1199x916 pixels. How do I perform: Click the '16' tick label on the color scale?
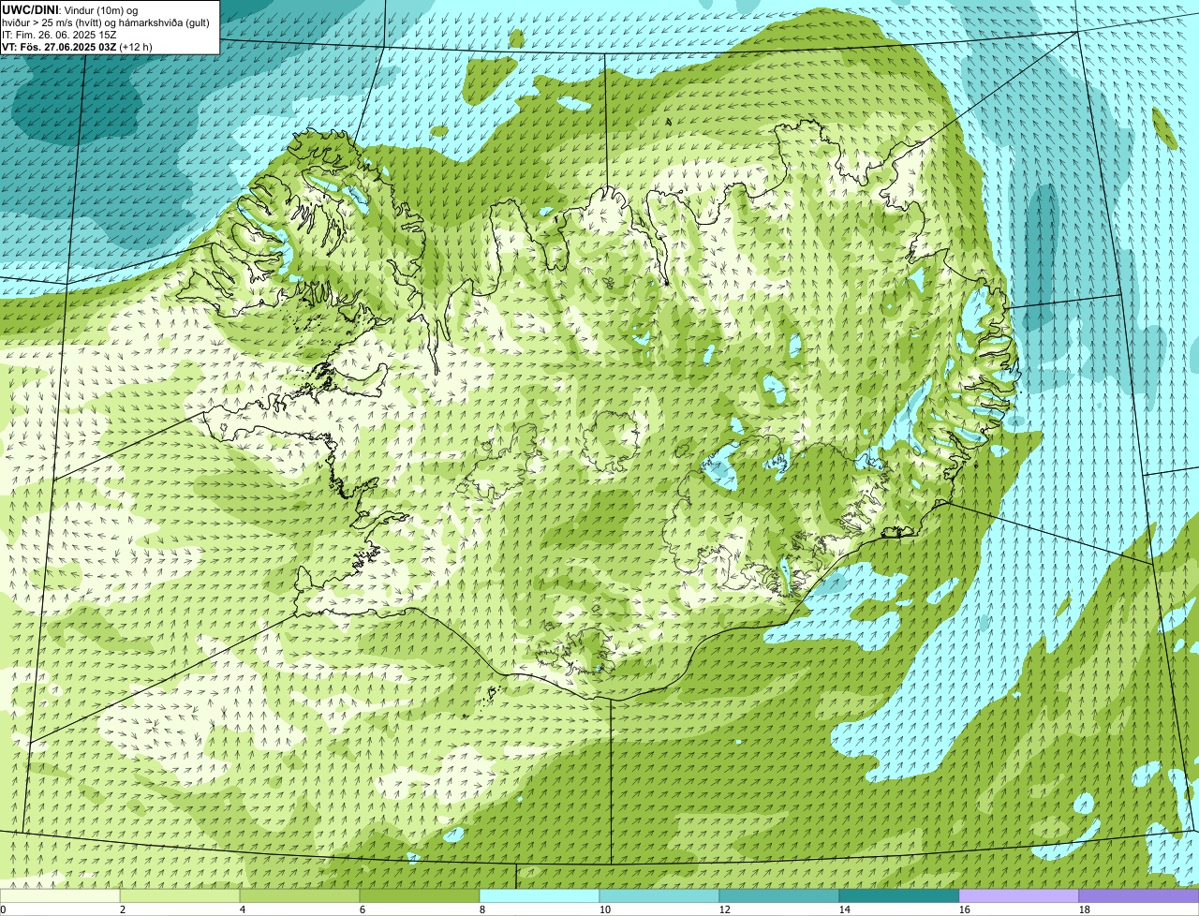[965, 909]
